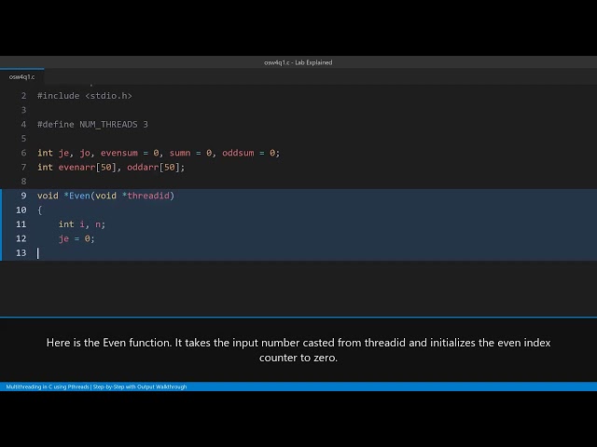The height and width of the screenshot is (447, 597).
Task: Click line number 12 in the gutter
Action: click(21, 238)
